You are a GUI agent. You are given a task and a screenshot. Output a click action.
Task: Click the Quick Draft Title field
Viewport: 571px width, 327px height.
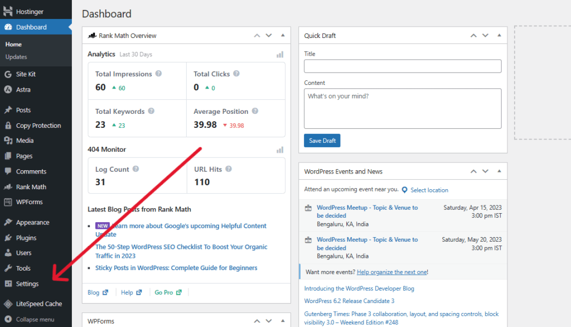click(403, 66)
